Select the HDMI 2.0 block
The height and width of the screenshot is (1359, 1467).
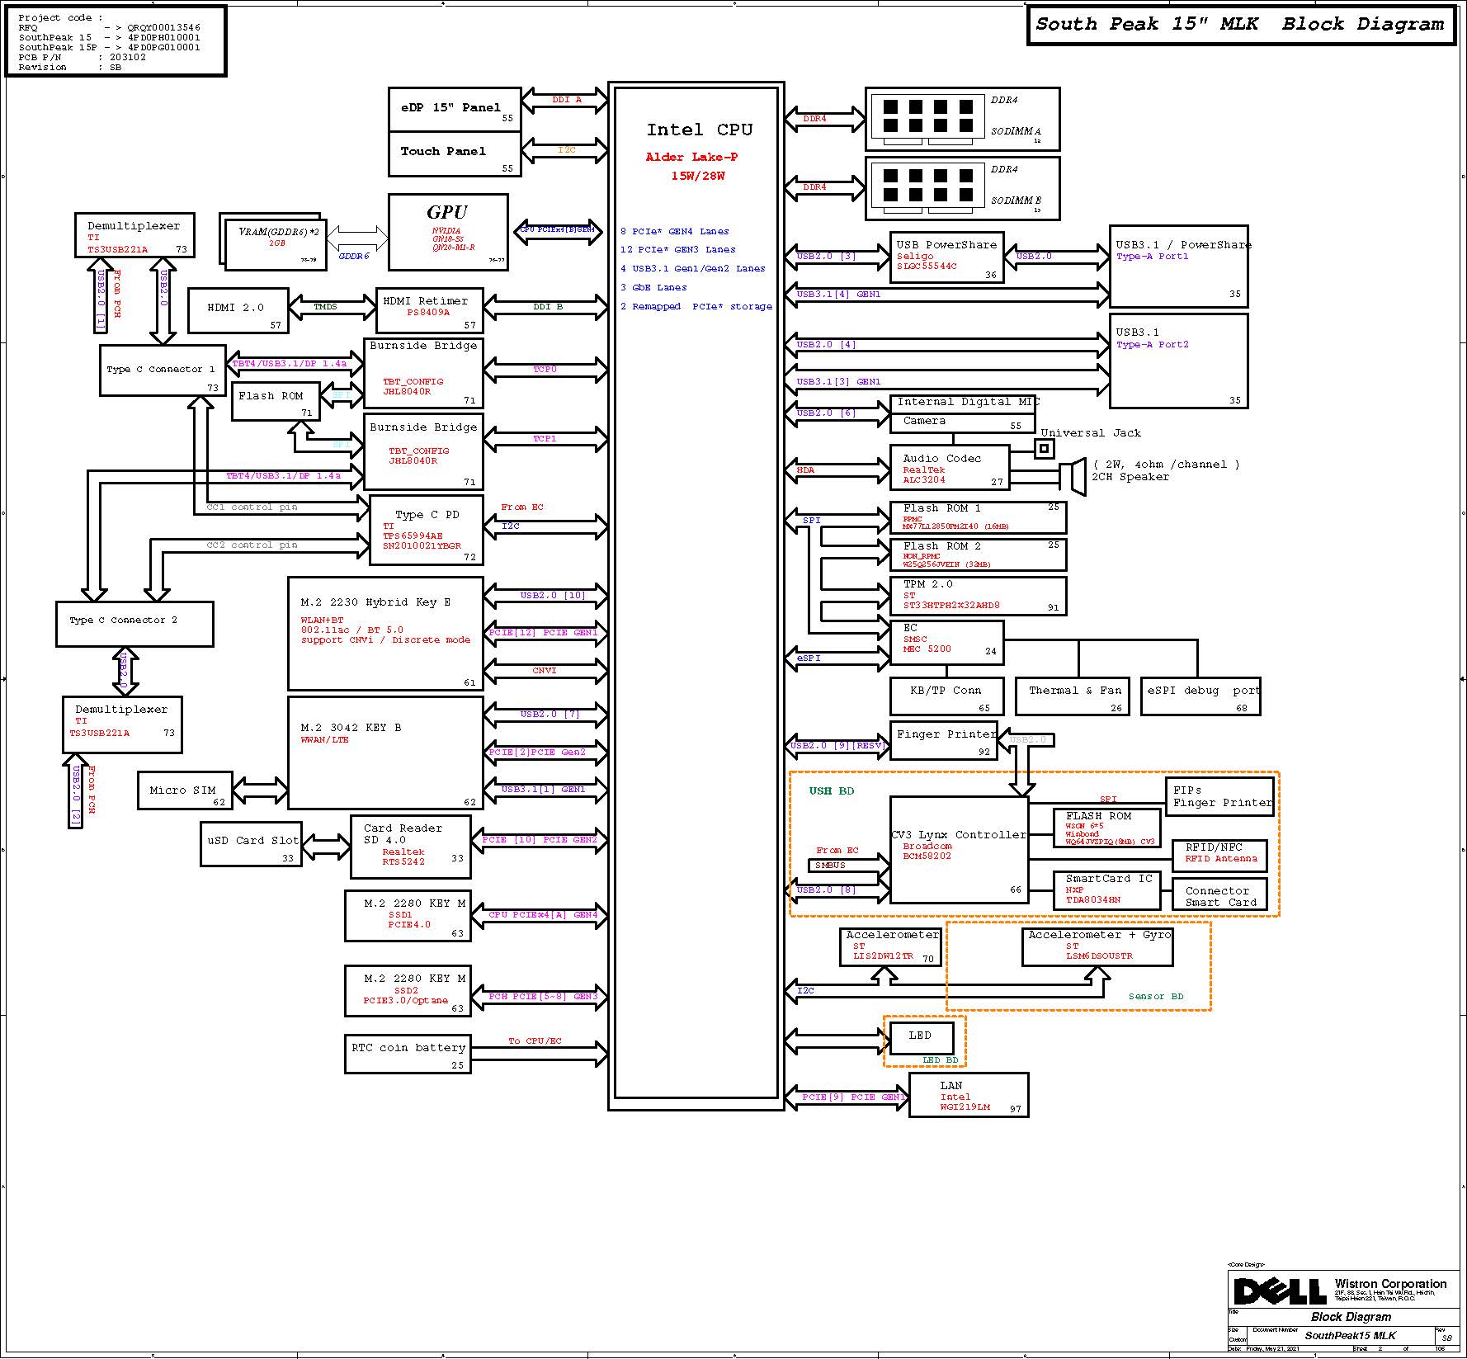coord(238,310)
